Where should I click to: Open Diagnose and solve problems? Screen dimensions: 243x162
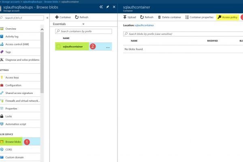pyautogui.click(x=22, y=60)
